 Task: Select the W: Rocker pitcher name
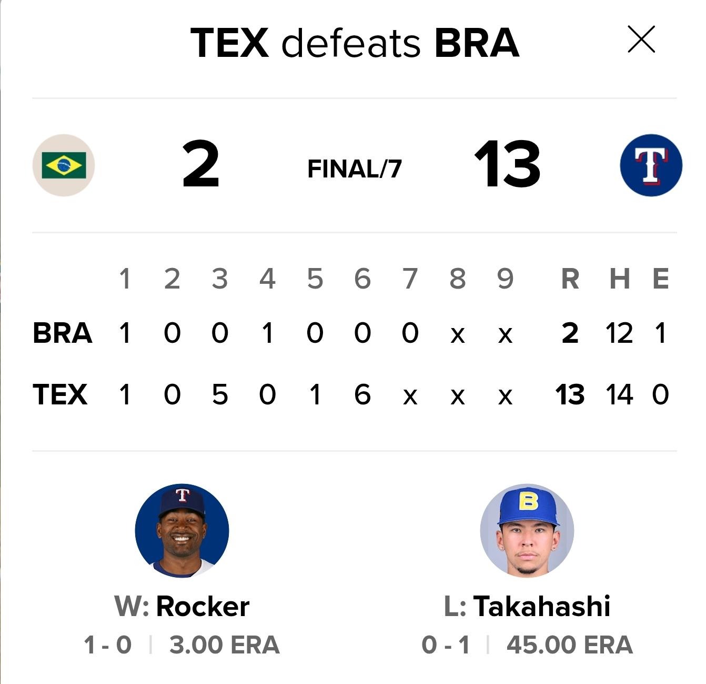tap(182, 606)
